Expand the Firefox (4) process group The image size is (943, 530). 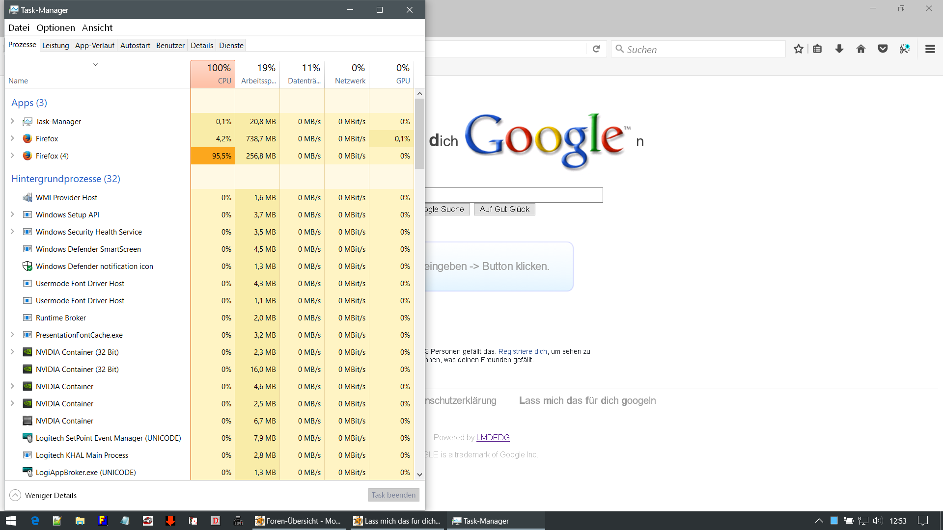13,156
